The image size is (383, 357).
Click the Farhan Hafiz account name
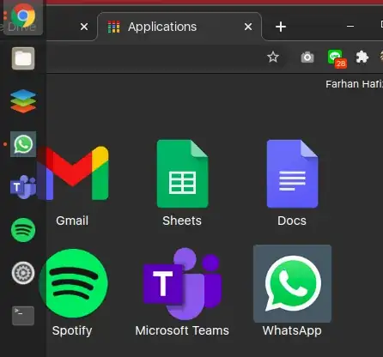[x=354, y=84]
